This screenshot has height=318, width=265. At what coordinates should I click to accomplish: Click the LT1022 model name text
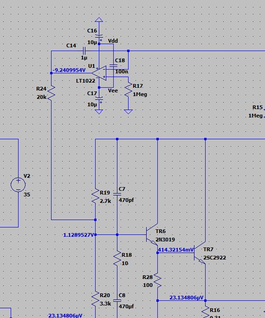85,81
